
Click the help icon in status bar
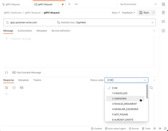tap(165, 129)
